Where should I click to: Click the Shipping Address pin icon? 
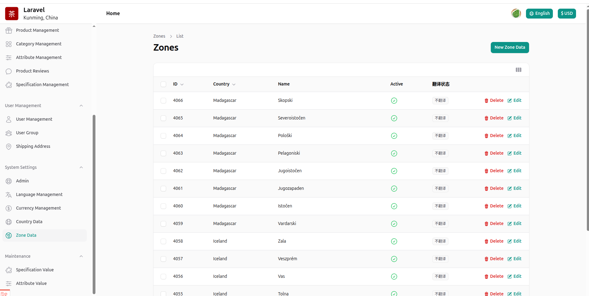pos(9,147)
